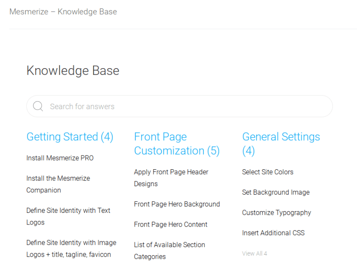This screenshot has width=357, height=269.
Task: Open Install Mesmerize PRO article
Action: [x=60, y=158]
